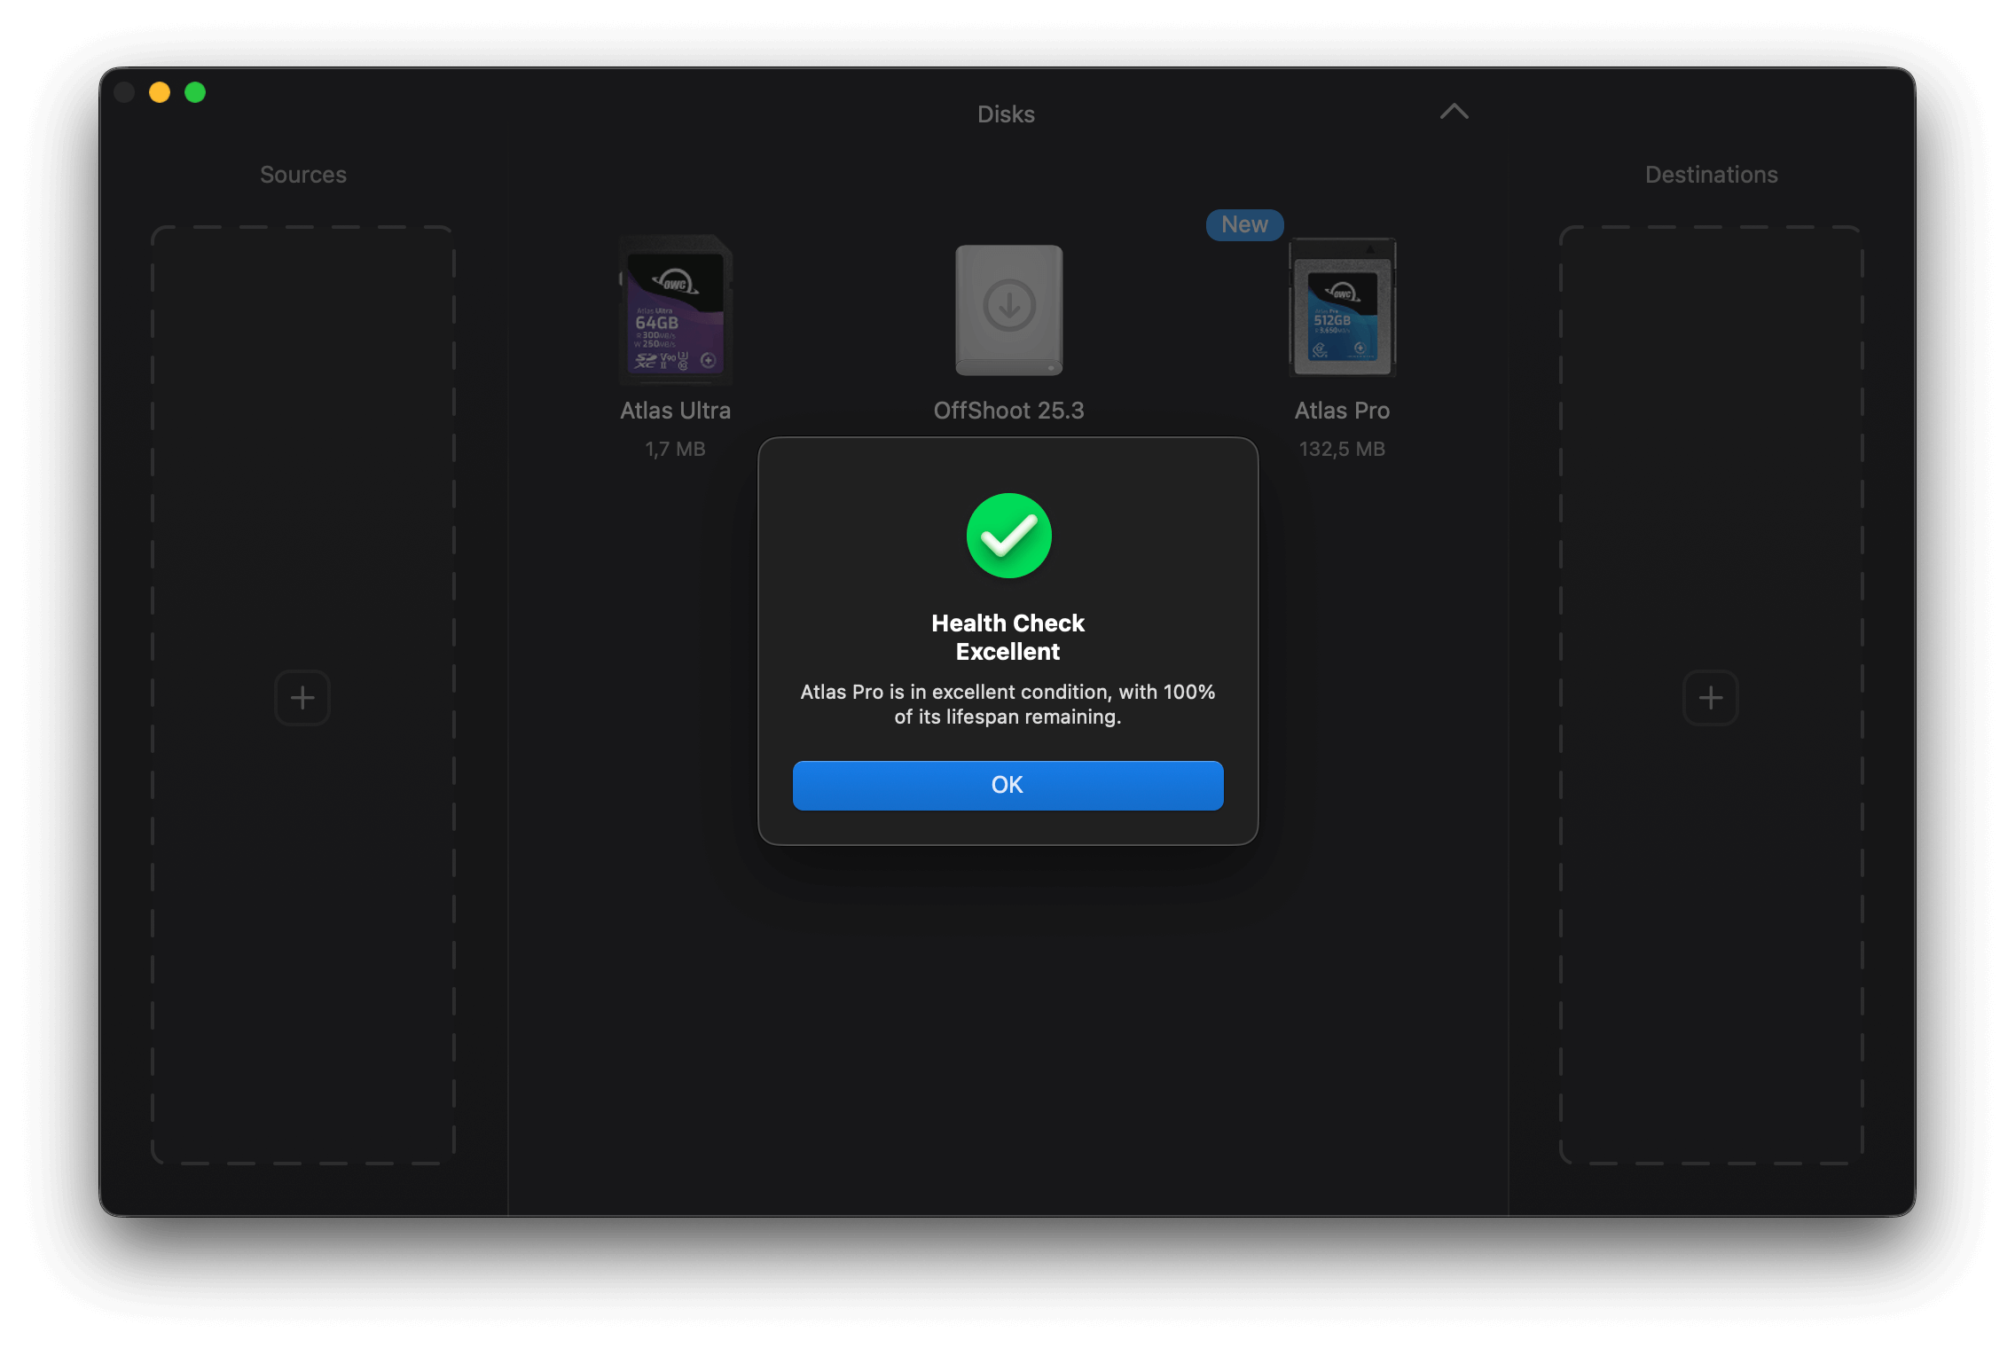
Task: Add a source with plus icon
Action: pyautogui.click(x=302, y=698)
